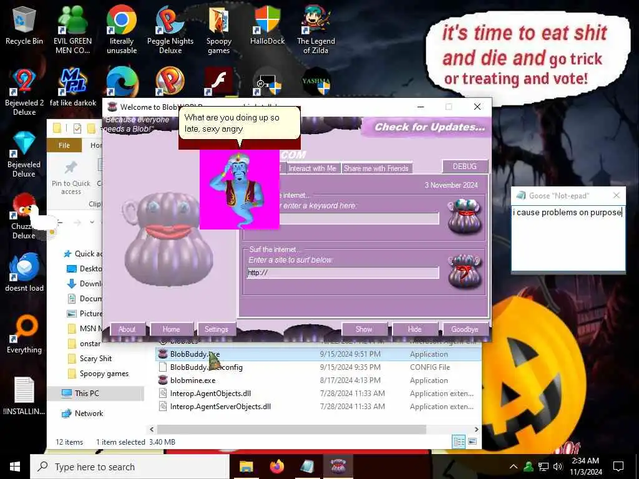639x479 pixels.
Task: Switch to Share me with Friends tab
Action: (376, 168)
